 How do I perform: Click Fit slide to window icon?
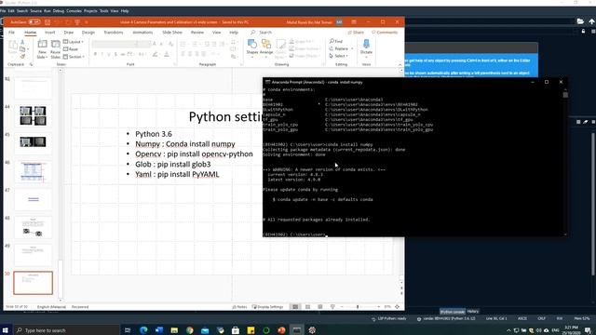click(398, 306)
